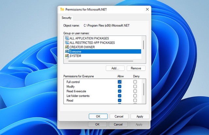Click the SYSTEM user icon
The image size is (209, 135).
coord(67,56)
